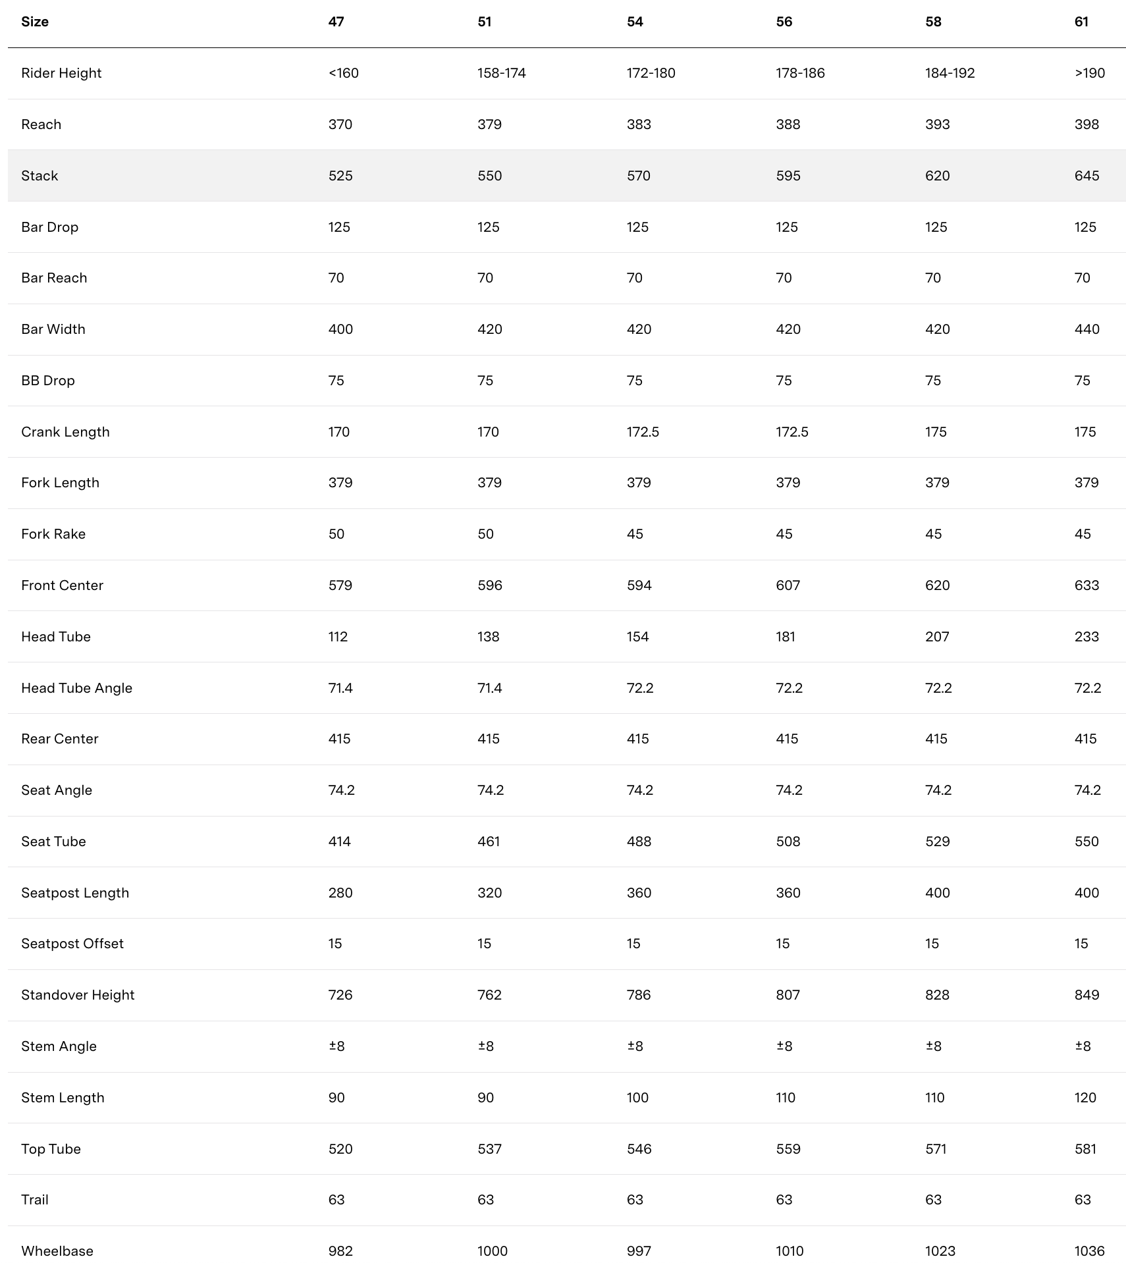The height and width of the screenshot is (1263, 1126).
Task: Click the Rider Height row label
Action: coord(61,73)
